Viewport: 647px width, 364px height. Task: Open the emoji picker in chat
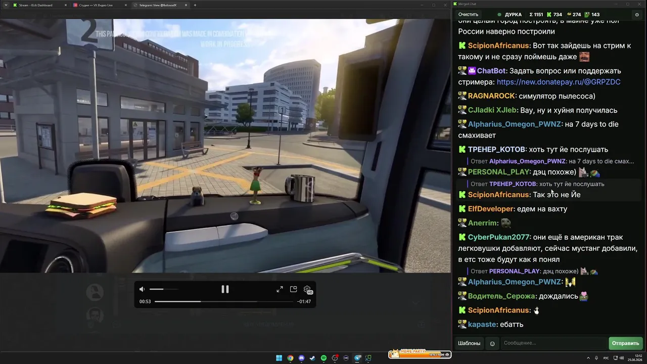(x=492, y=344)
